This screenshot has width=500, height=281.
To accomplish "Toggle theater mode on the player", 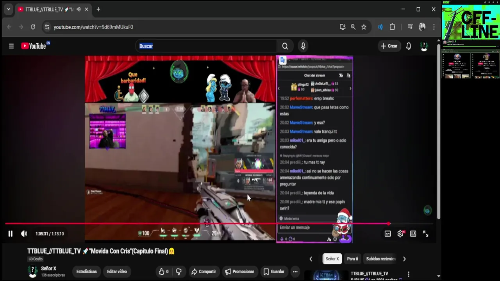I will tap(413, 234).
